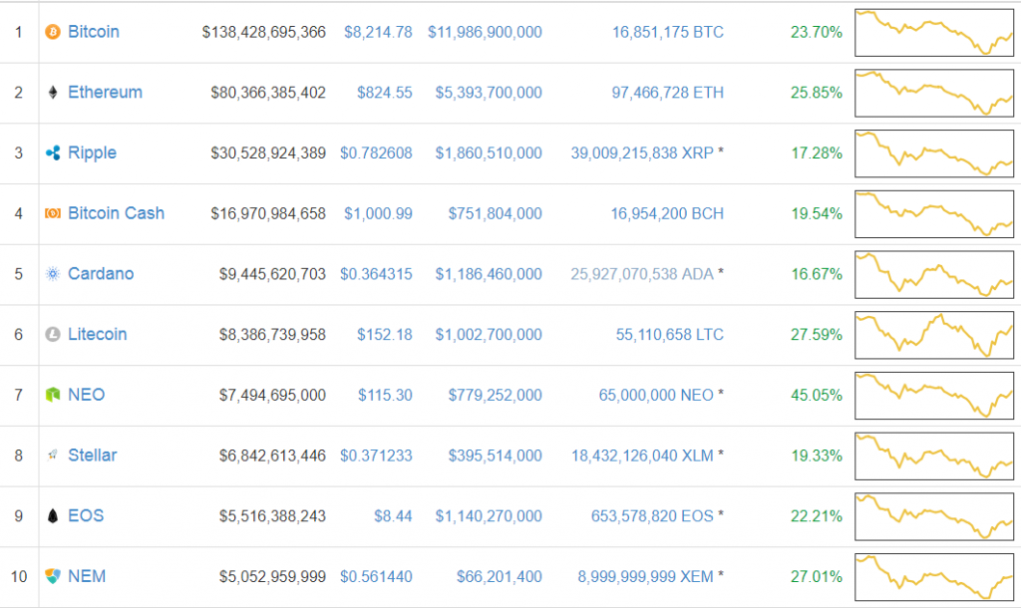The width and height of the screenshot is (1021, 608).
Task: Open Bitcoin's price sparkline chart
Action: coord(934,33)
